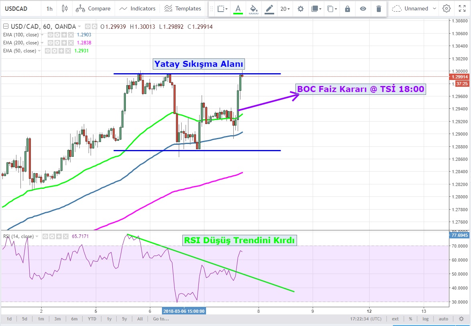Toggle visibility of selected drawing with eye icon
471x326 pixels.
363,8
